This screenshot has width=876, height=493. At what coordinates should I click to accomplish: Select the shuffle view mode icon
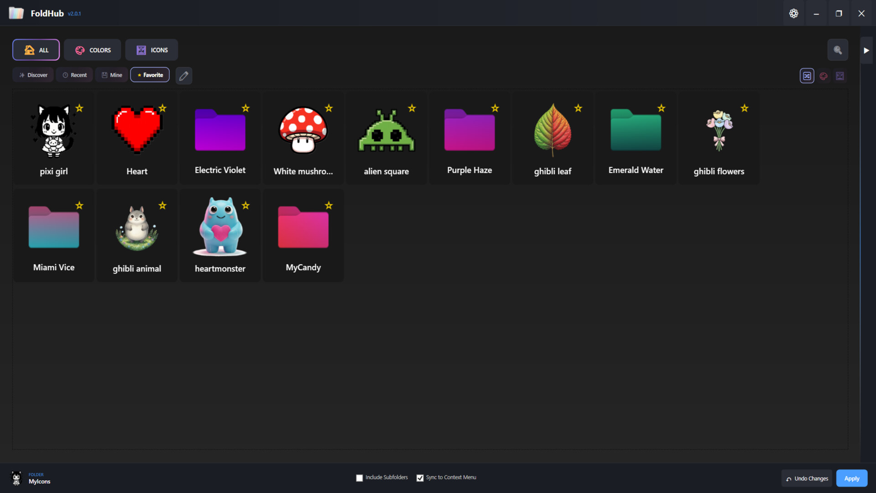[807, 76]
